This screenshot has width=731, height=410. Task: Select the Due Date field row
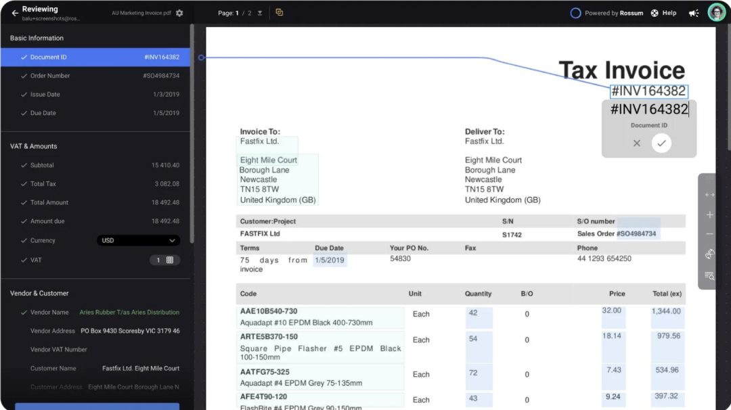coord(95,113)
